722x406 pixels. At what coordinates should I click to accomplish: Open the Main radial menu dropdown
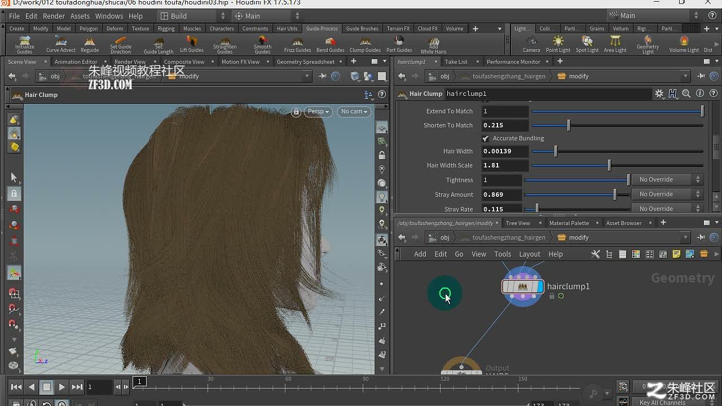(x=266, y=16)
